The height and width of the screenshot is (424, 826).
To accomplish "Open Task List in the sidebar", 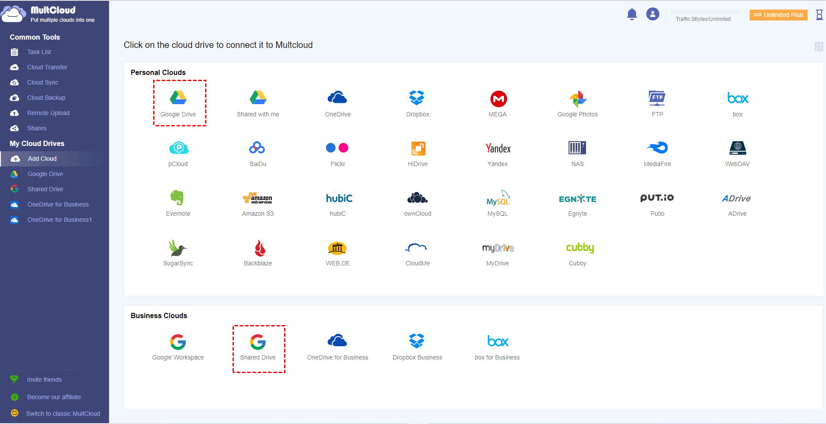I will point(39,52).
